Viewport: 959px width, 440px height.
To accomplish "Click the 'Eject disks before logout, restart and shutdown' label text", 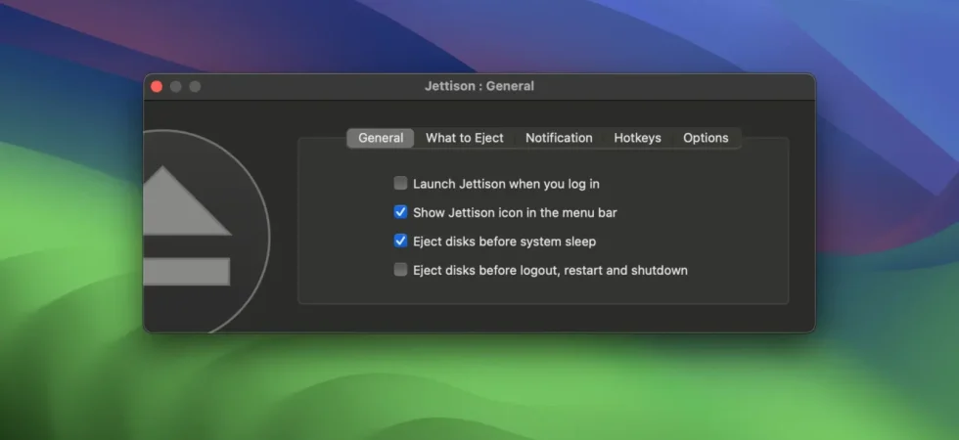I will coord(550,270).
